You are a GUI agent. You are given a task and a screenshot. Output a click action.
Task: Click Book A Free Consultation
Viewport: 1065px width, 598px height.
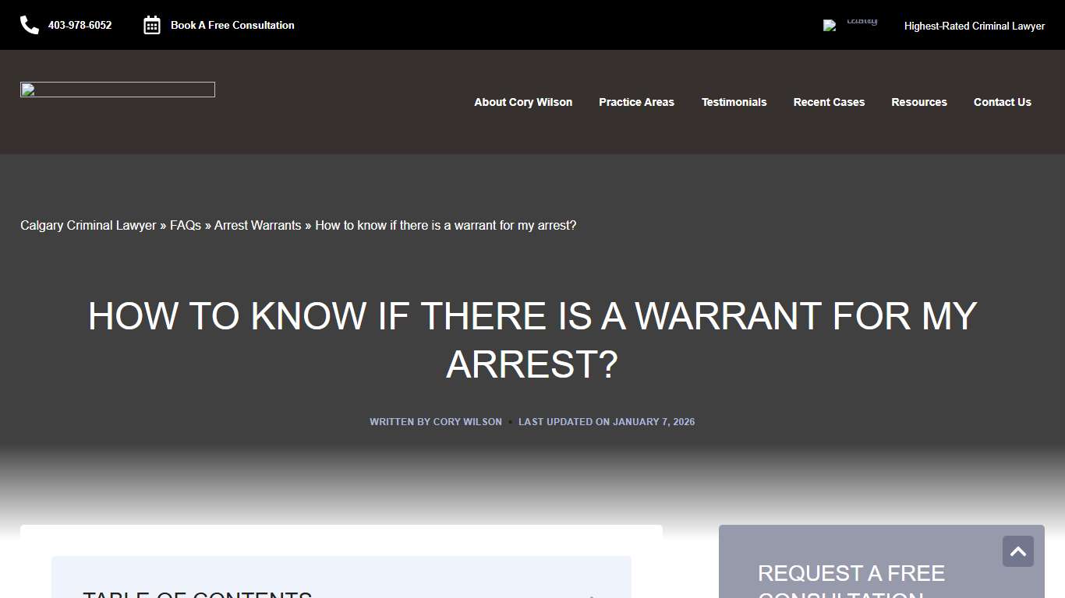pyautogui.click(x=232, y=25)
